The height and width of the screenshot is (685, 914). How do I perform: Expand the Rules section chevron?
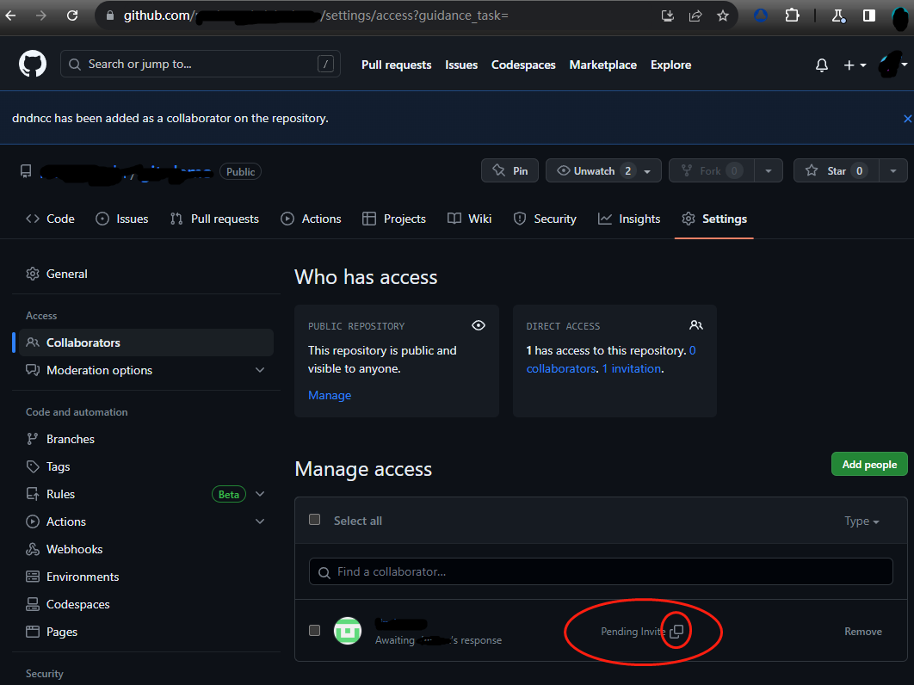[x=260, y=494]
